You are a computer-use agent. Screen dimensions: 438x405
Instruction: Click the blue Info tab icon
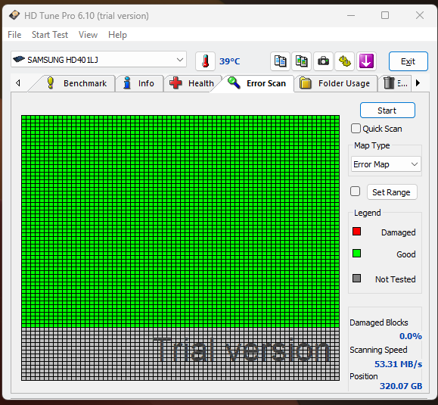tap(127, 83)
